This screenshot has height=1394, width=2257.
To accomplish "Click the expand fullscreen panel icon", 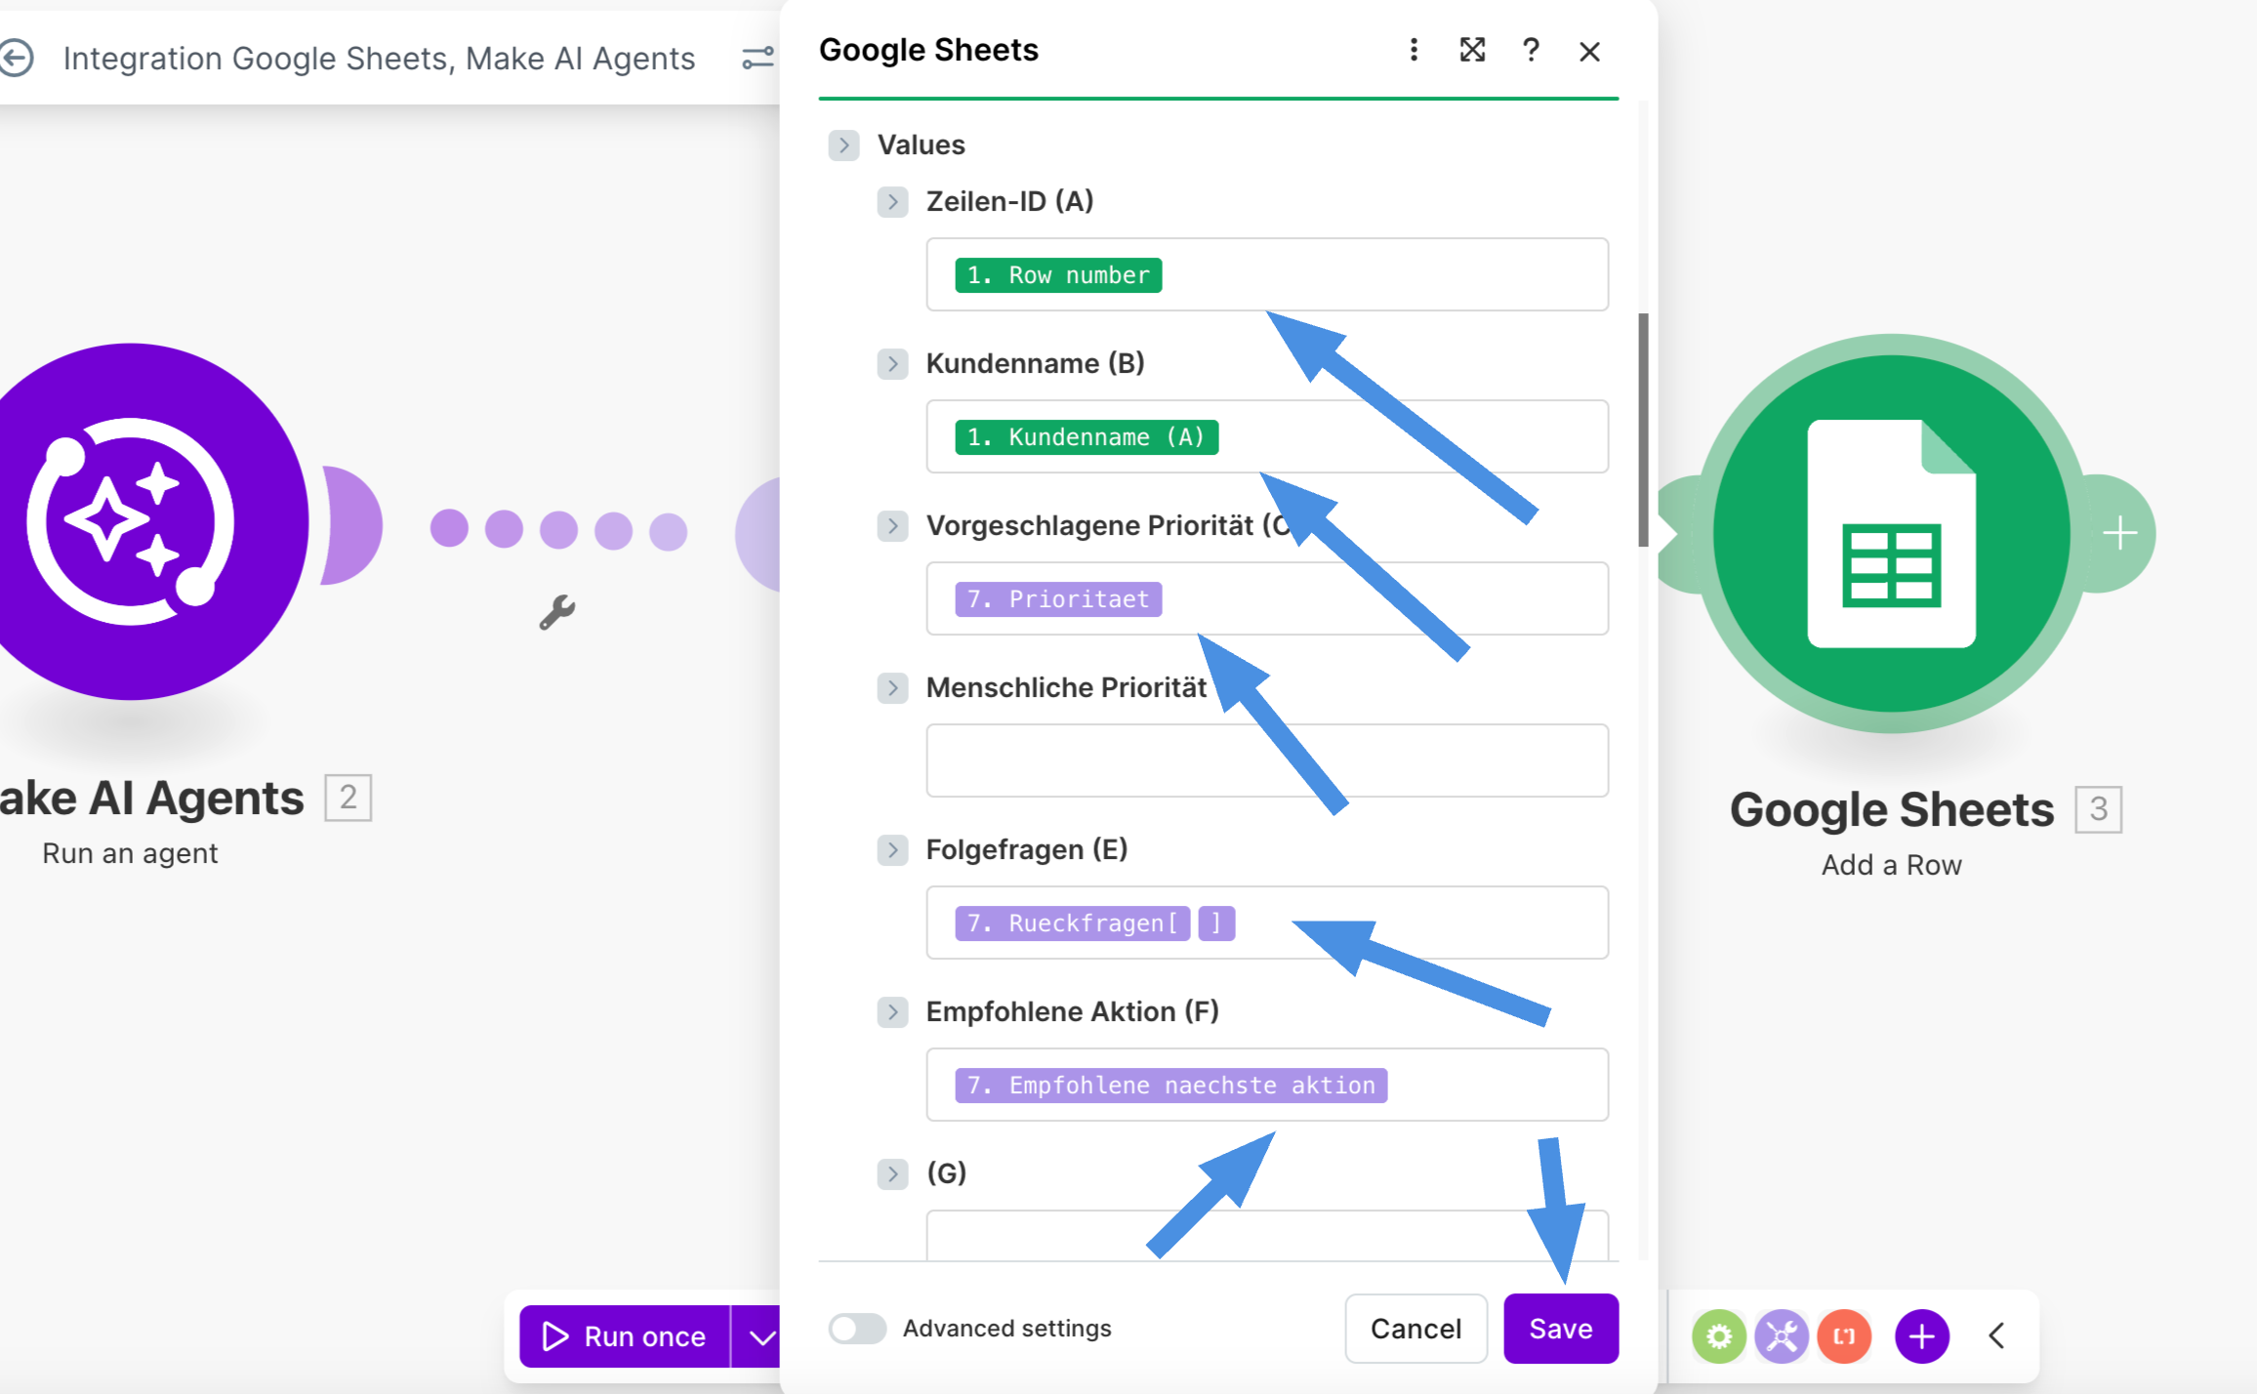I will point(1472,51).
